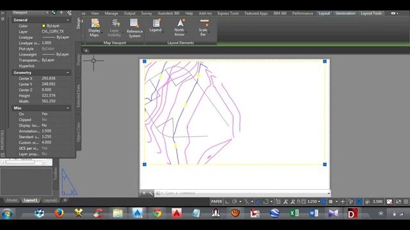This screenshot has height=230, width=410.
Task: Click the Windows Start button
Action: (7, 214)
